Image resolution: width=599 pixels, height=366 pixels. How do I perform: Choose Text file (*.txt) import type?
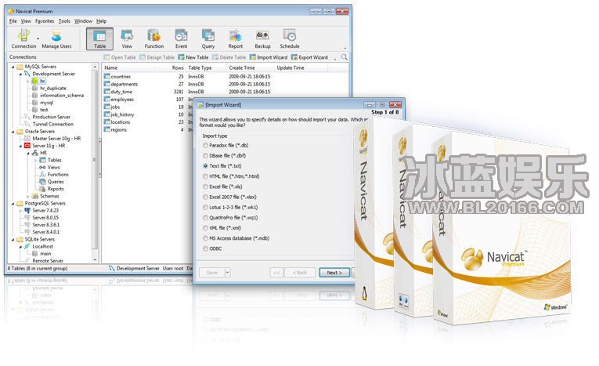(222, 166)
